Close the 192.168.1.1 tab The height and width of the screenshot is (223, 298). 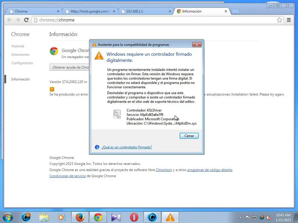(x=170, y=11)
